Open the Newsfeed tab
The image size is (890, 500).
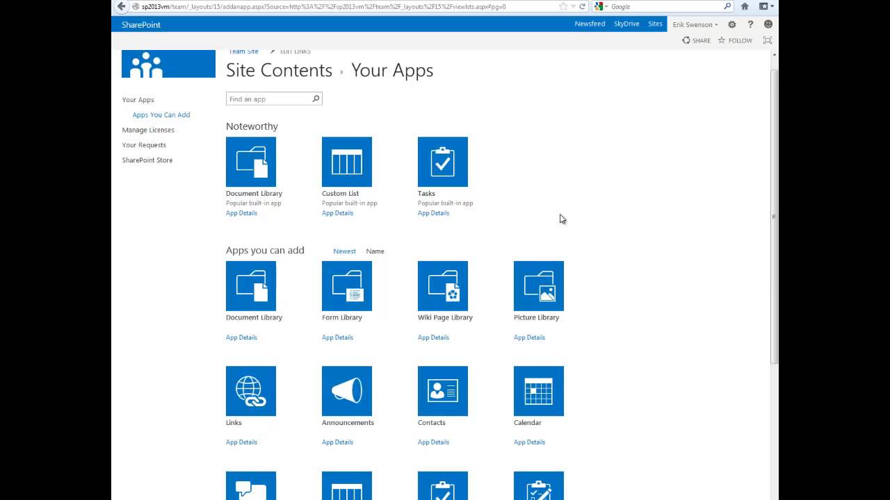pos(590,24)
